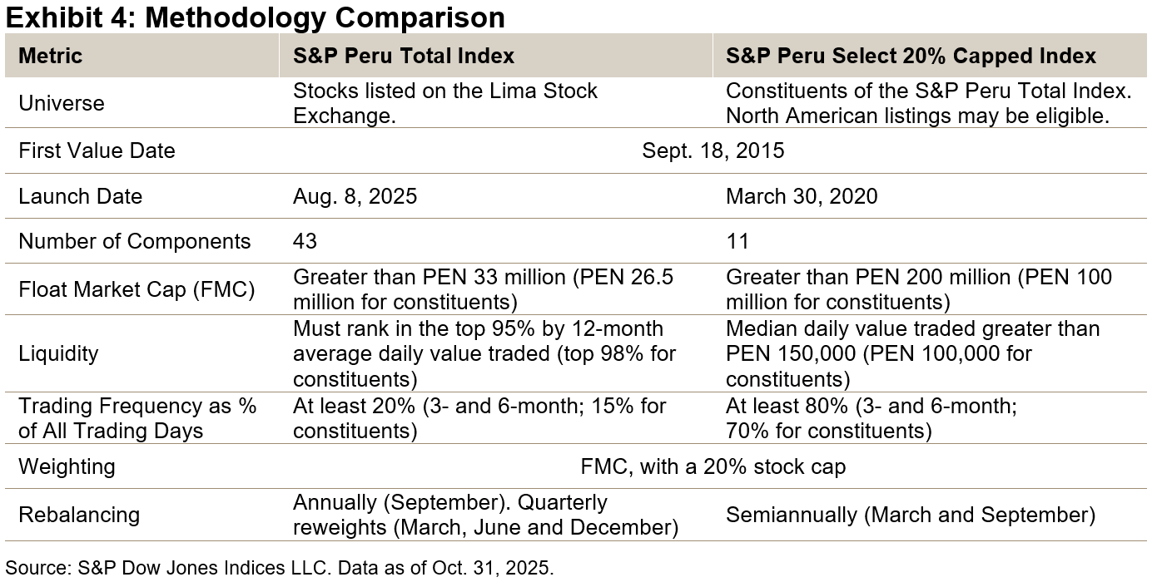
Task: Click the North American listings eligibility cell
Action: pyautogui.click(x=917, y=103)
